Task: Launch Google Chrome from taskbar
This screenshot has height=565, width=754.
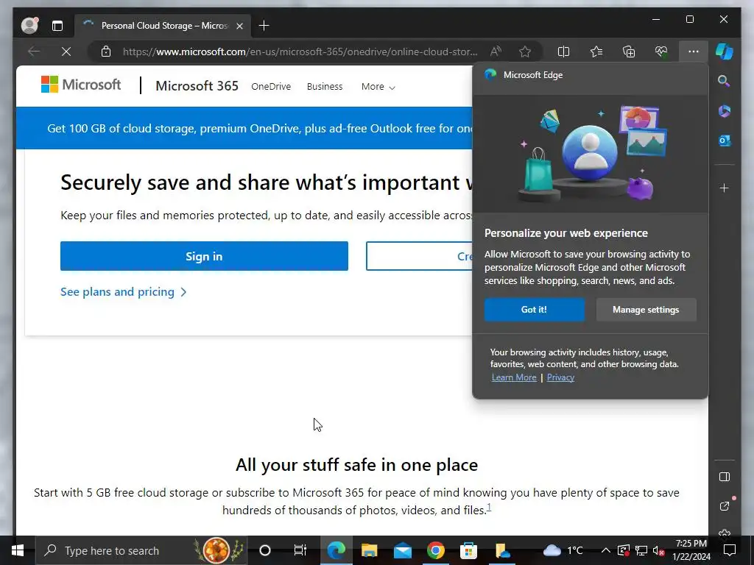Action: point(436,550)
